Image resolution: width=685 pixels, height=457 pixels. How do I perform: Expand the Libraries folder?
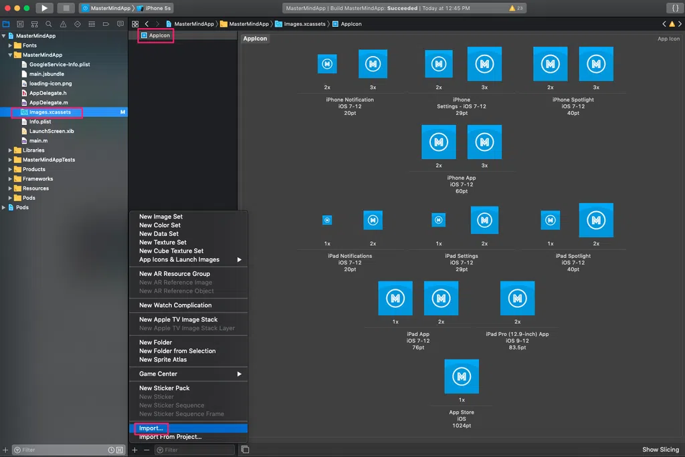pos(10,150)
